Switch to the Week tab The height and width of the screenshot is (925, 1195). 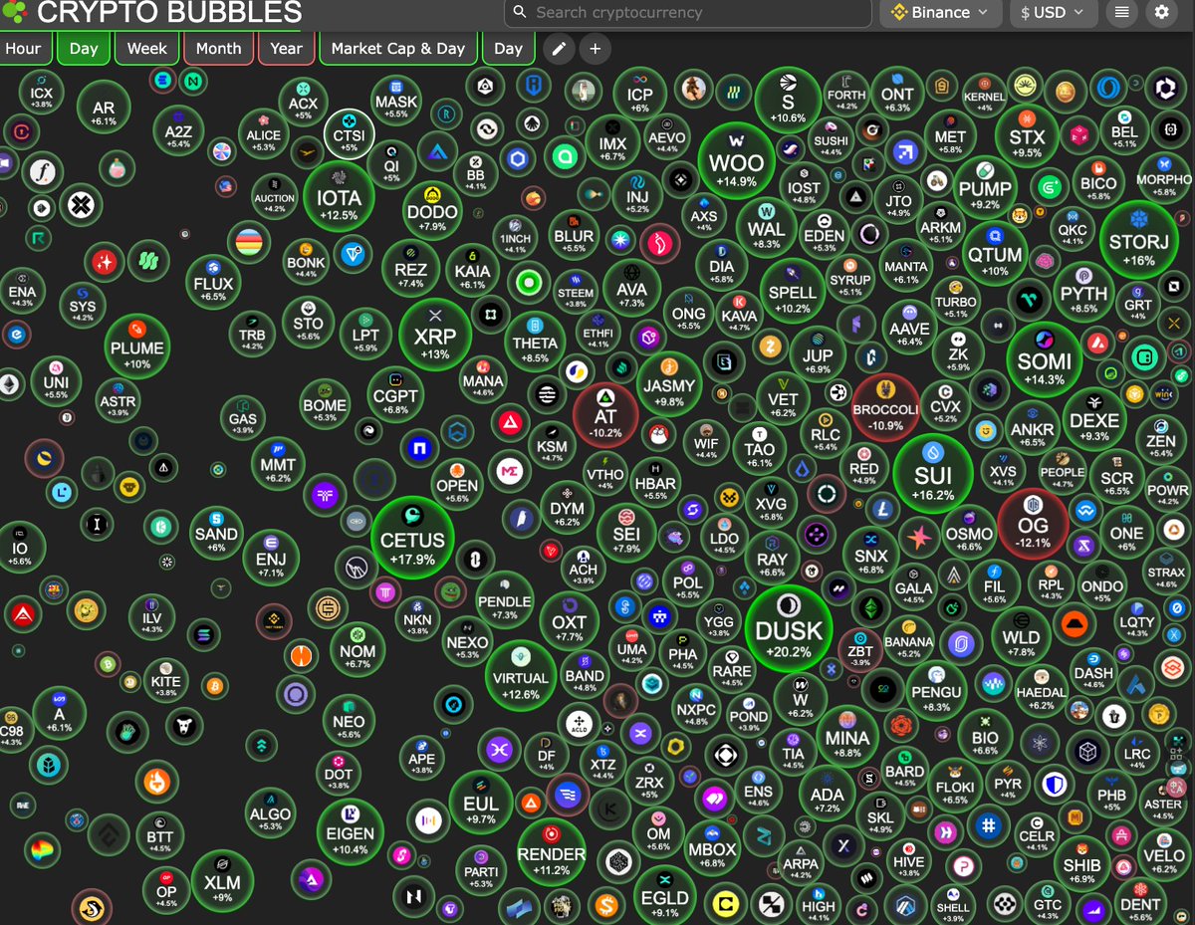click(147, 49)
